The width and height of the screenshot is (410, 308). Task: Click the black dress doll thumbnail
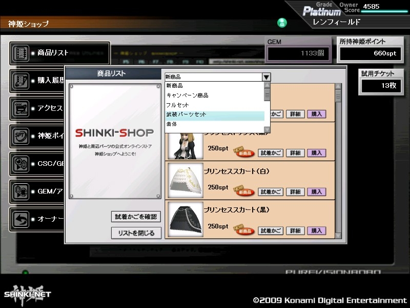point(186,146)
